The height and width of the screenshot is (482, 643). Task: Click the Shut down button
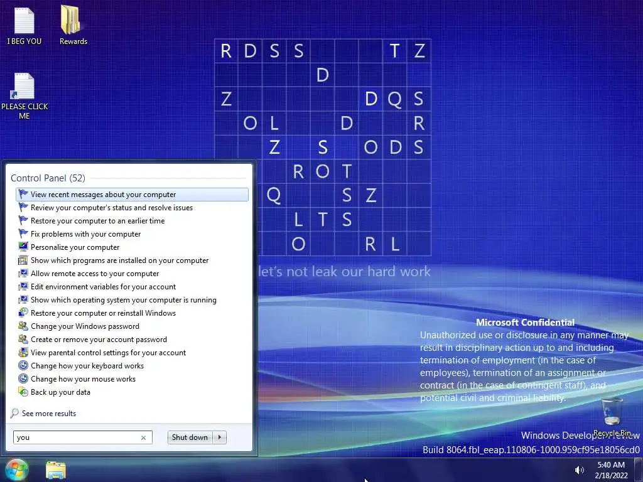190,437
